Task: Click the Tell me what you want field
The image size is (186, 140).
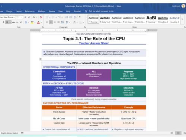Action: [x=101, y=11]
